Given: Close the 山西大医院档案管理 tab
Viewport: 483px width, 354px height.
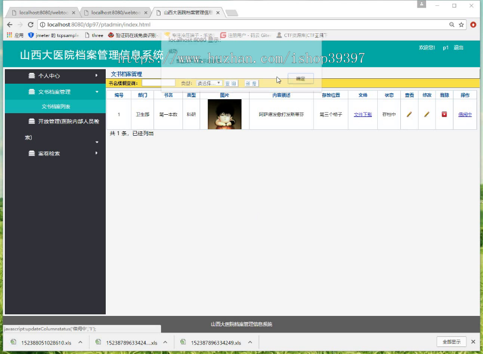Looking at the screenshot, I should pyautogui.click(x=218, y=13).
